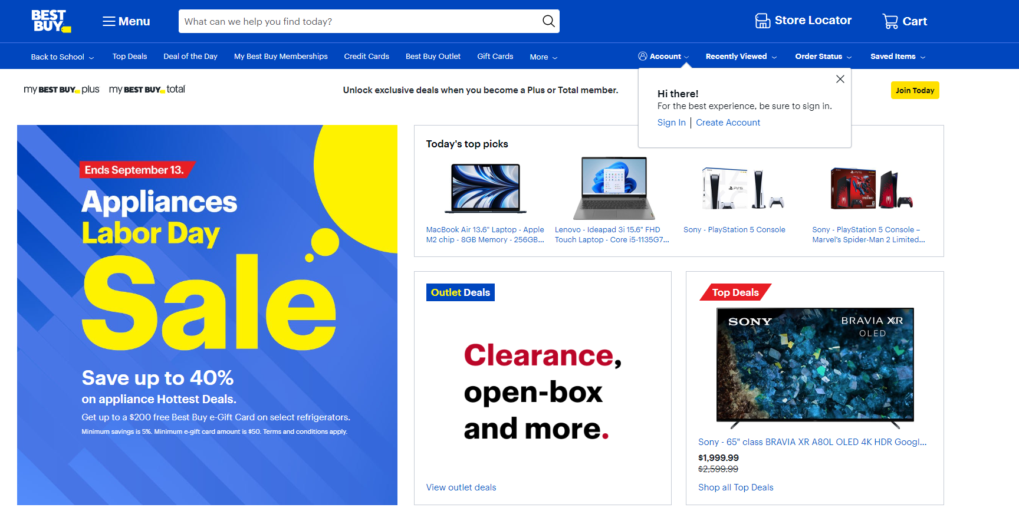The image size is (1019, 514).
Task: Open the Sony BRAVIA XR TV image
Action: click(815, 368)
